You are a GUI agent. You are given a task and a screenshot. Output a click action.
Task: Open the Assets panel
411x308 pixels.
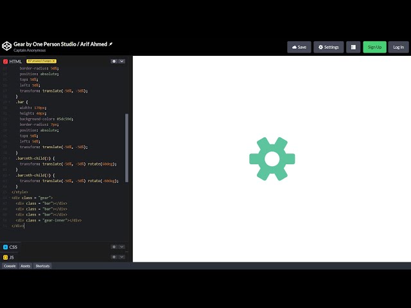pyautogui.click(x=26, y=266)
